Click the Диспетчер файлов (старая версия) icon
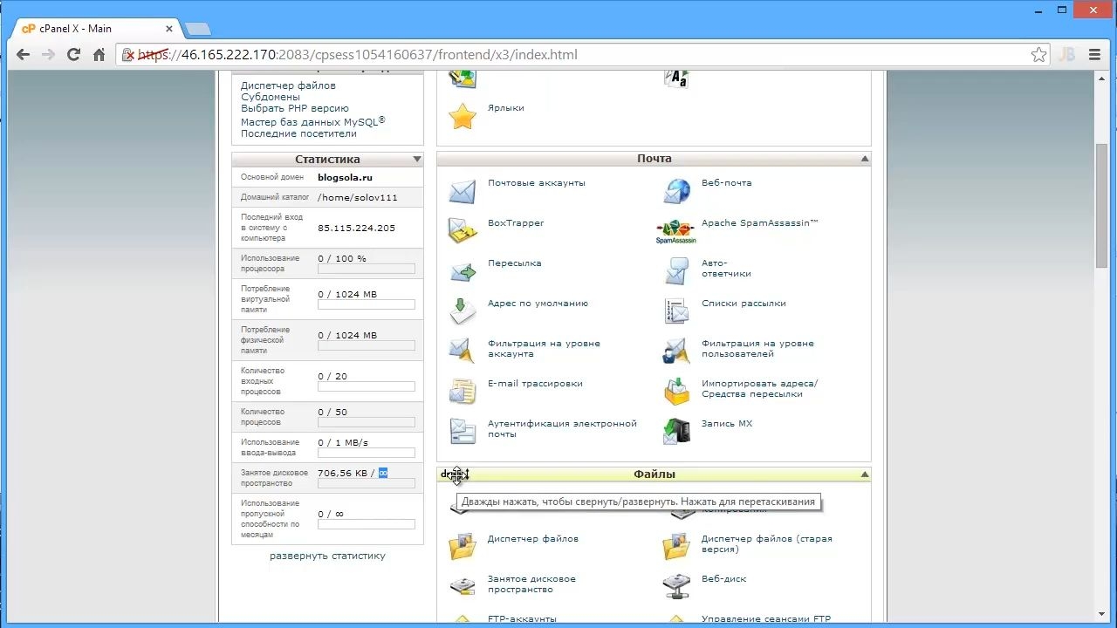 pyautogui.click(x=677, y=546)
